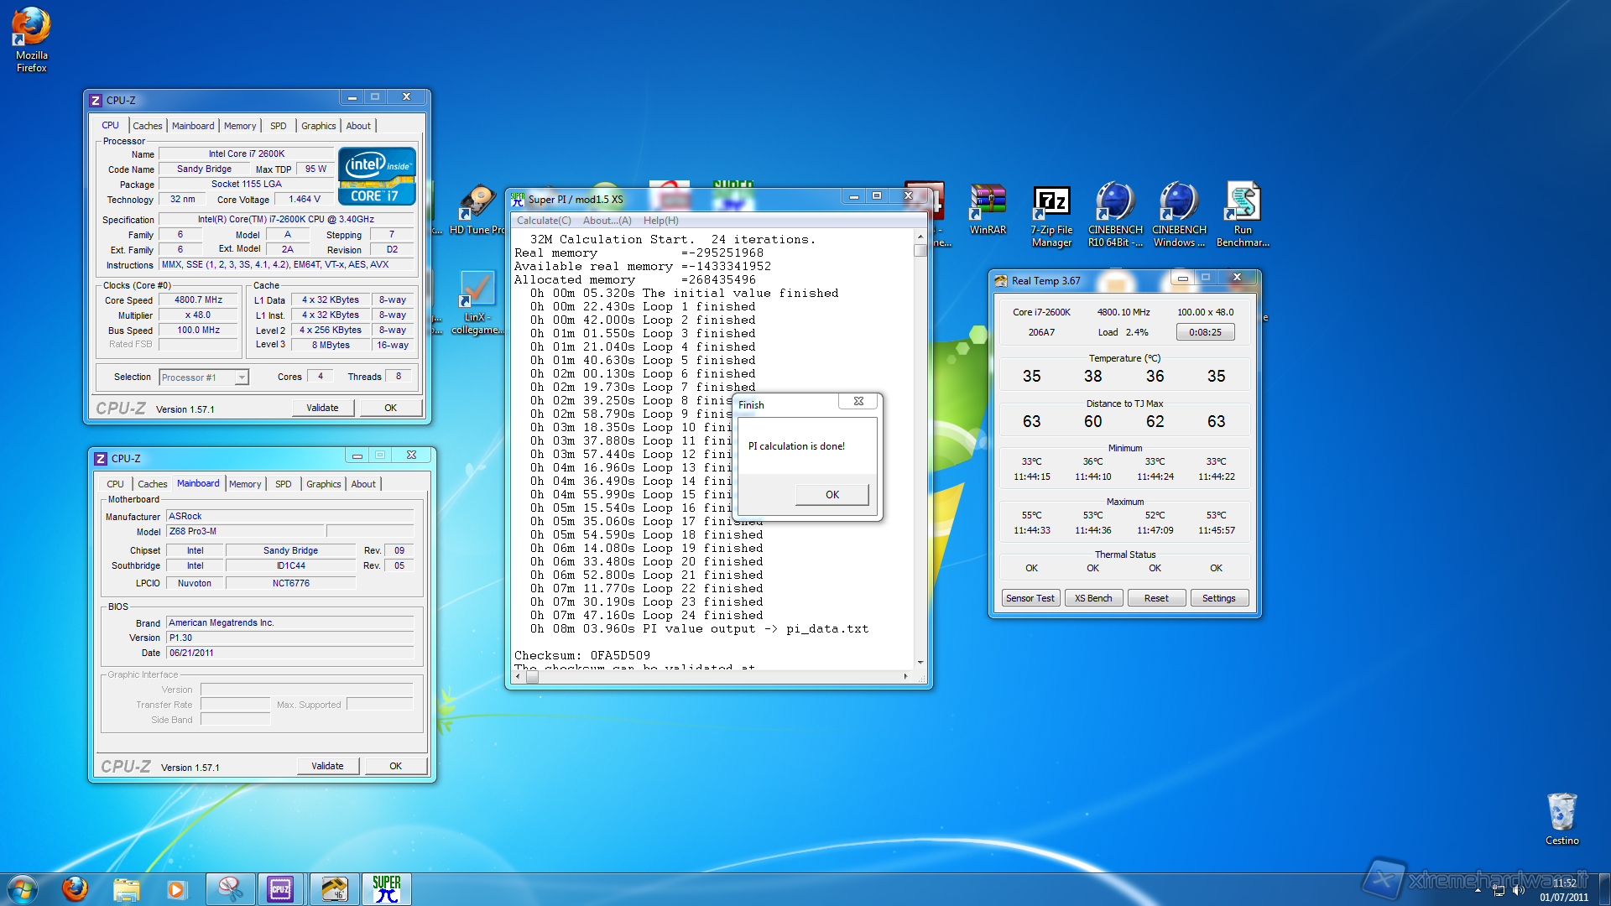Click Super PI vertical scrollbar down arrow
1611x906 pixels.
[920, 662]
